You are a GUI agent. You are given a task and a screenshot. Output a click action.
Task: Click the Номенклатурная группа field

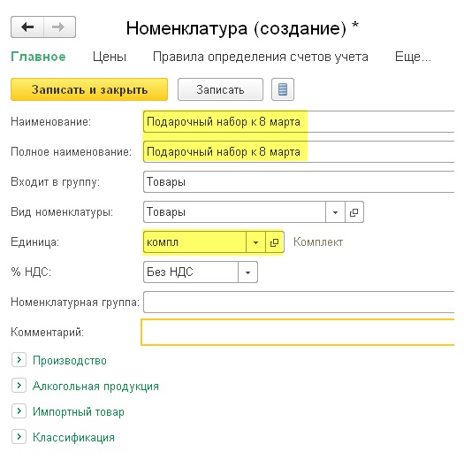(x=299, y=303)
